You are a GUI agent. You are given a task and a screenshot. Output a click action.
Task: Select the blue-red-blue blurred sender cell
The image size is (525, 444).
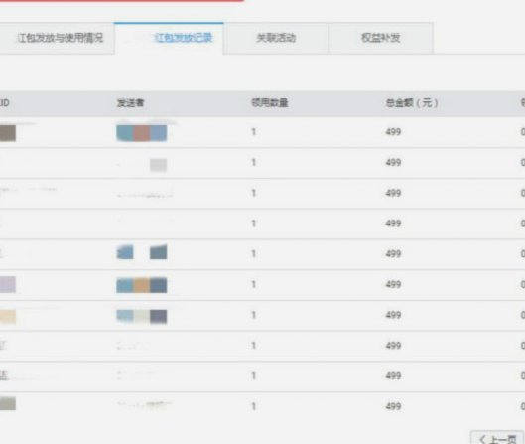142,133
